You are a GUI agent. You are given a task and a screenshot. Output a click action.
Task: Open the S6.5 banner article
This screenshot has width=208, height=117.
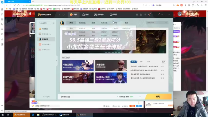pos(114,42)
